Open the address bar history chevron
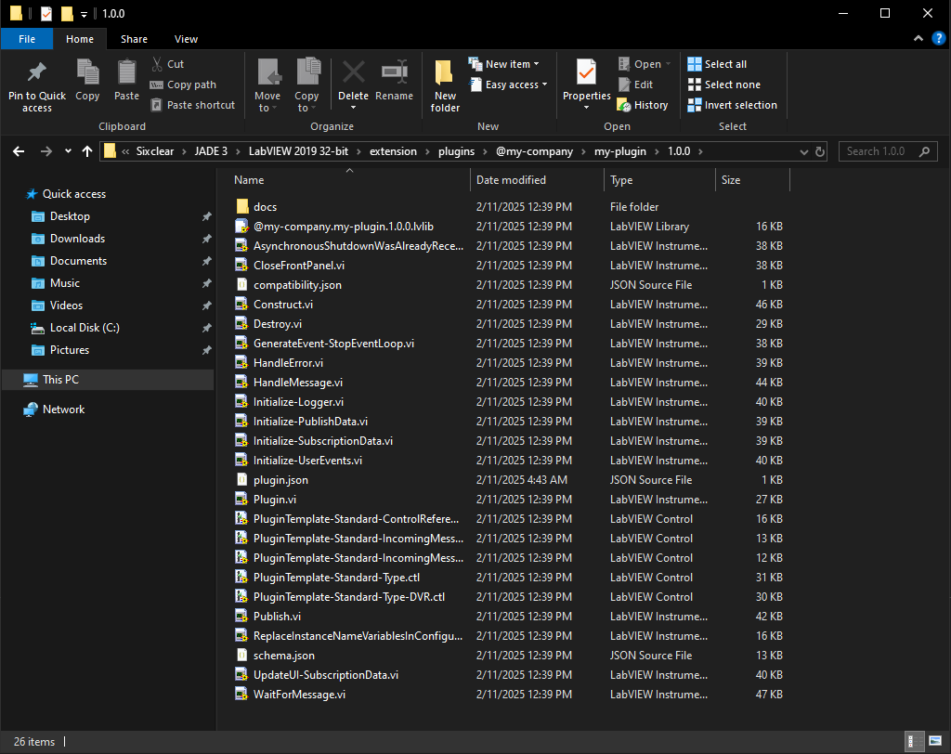 tap(803, 150)
